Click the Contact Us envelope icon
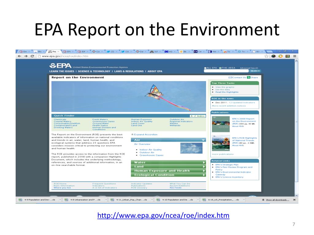314x235 pixels. click(x=230, y=77)
